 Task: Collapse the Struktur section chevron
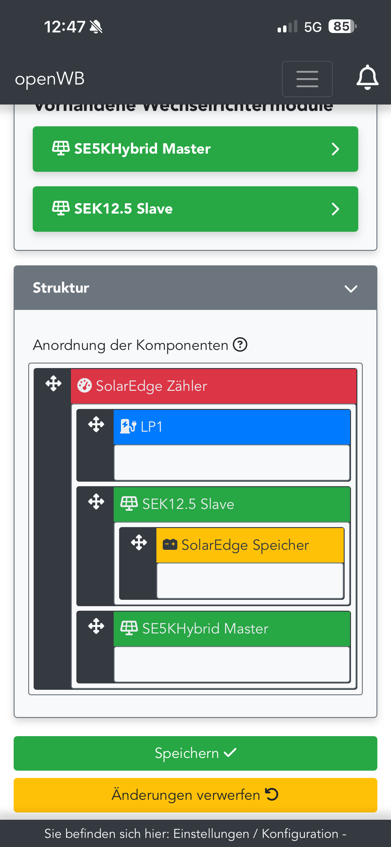[x=350, y=288]
